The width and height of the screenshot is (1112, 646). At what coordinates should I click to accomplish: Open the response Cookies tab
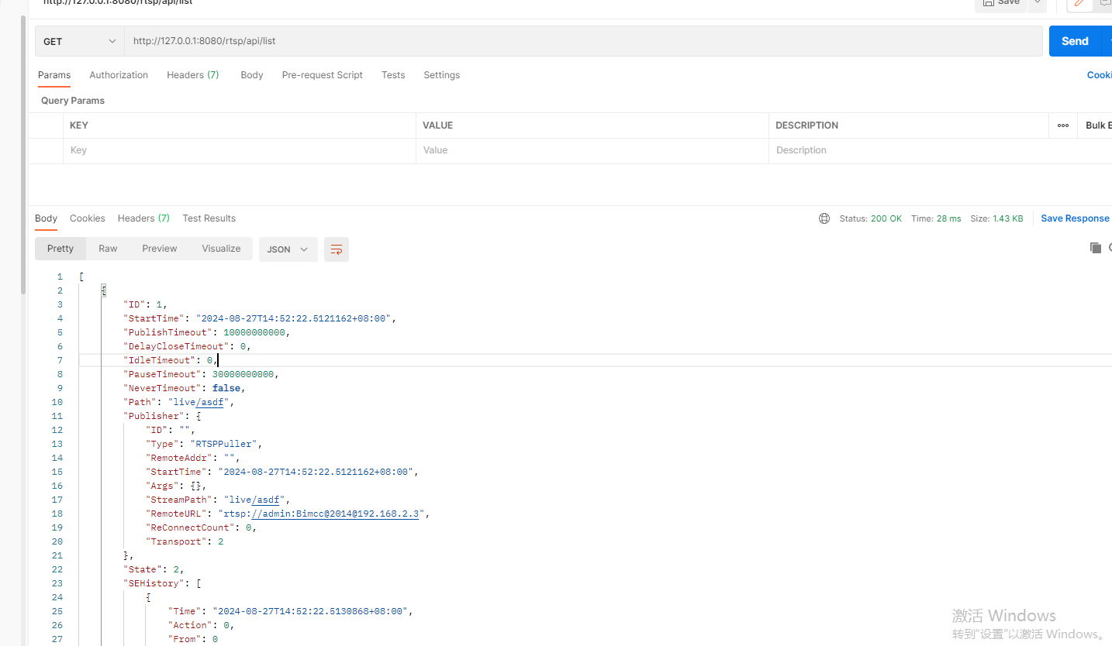87,218
